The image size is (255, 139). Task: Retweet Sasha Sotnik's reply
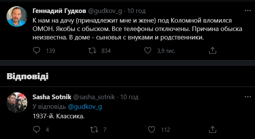(x=94, y=129)
